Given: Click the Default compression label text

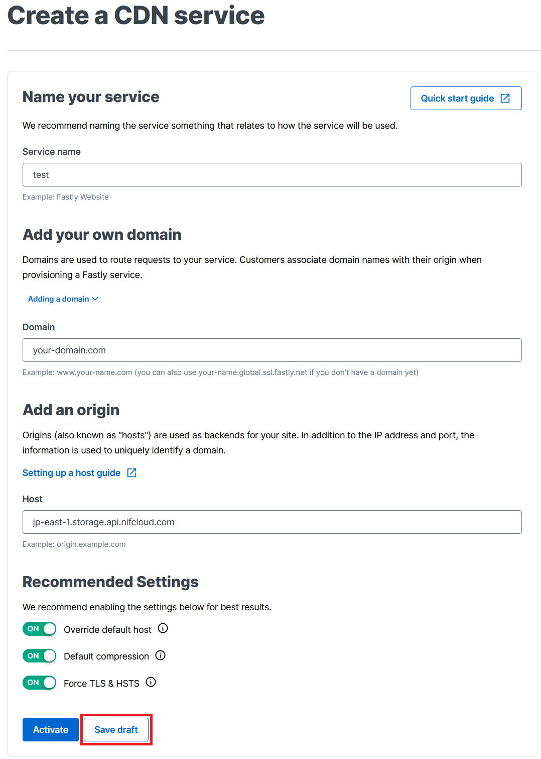Looking at the screenshot, I should pyautogui.click(x=105, y=656).
